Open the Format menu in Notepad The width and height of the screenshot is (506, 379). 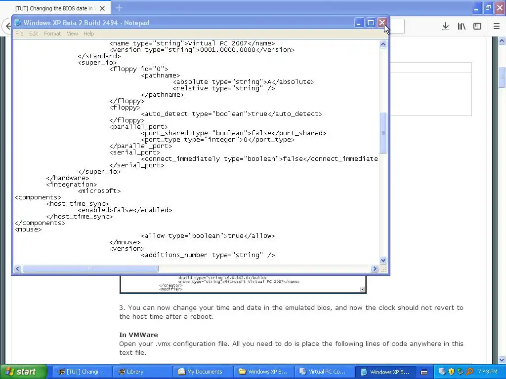52,34
